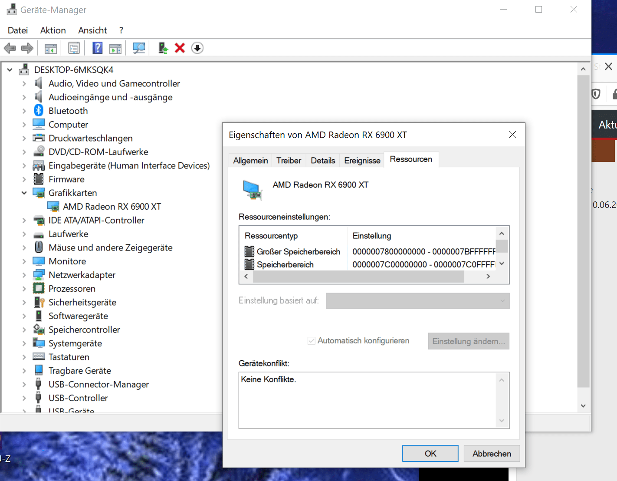Image resolution: width=617 pixels, height=481 pixels.
Task: Select the Computer tree item
Action: click(68, 124)
